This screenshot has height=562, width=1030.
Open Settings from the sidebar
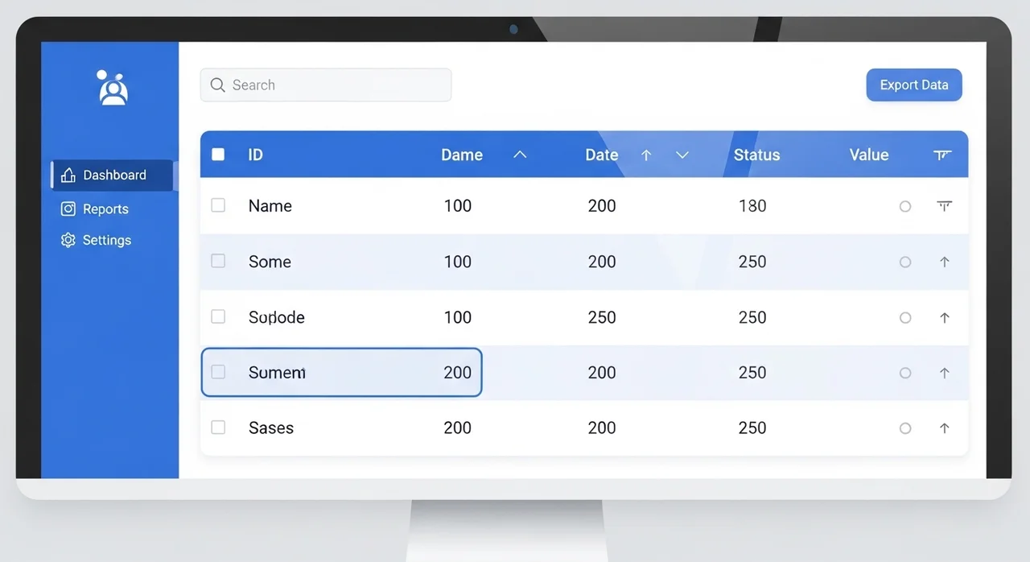pos(96,240)
